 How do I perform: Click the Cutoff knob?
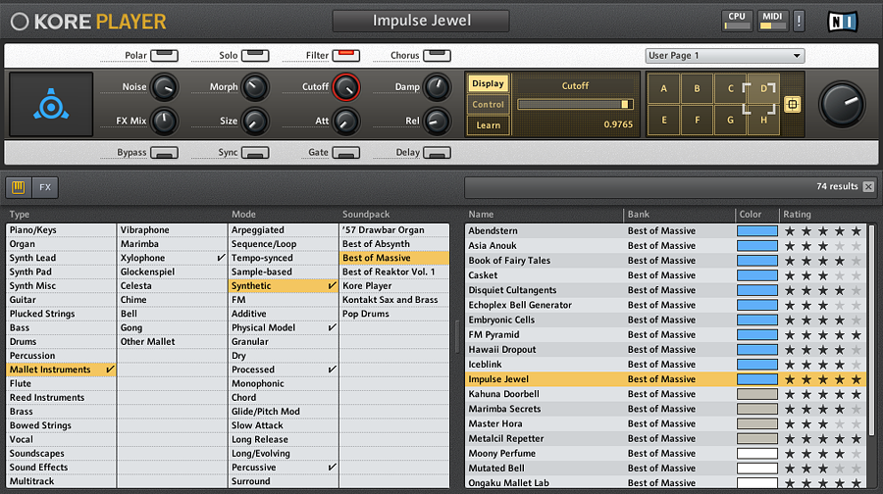(345, 87)
